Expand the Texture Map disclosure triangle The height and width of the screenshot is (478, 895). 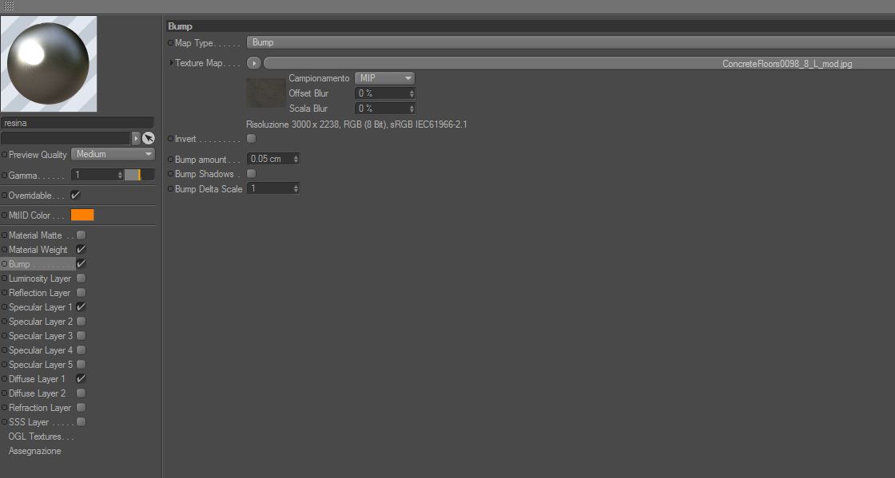tap(171, 63)
